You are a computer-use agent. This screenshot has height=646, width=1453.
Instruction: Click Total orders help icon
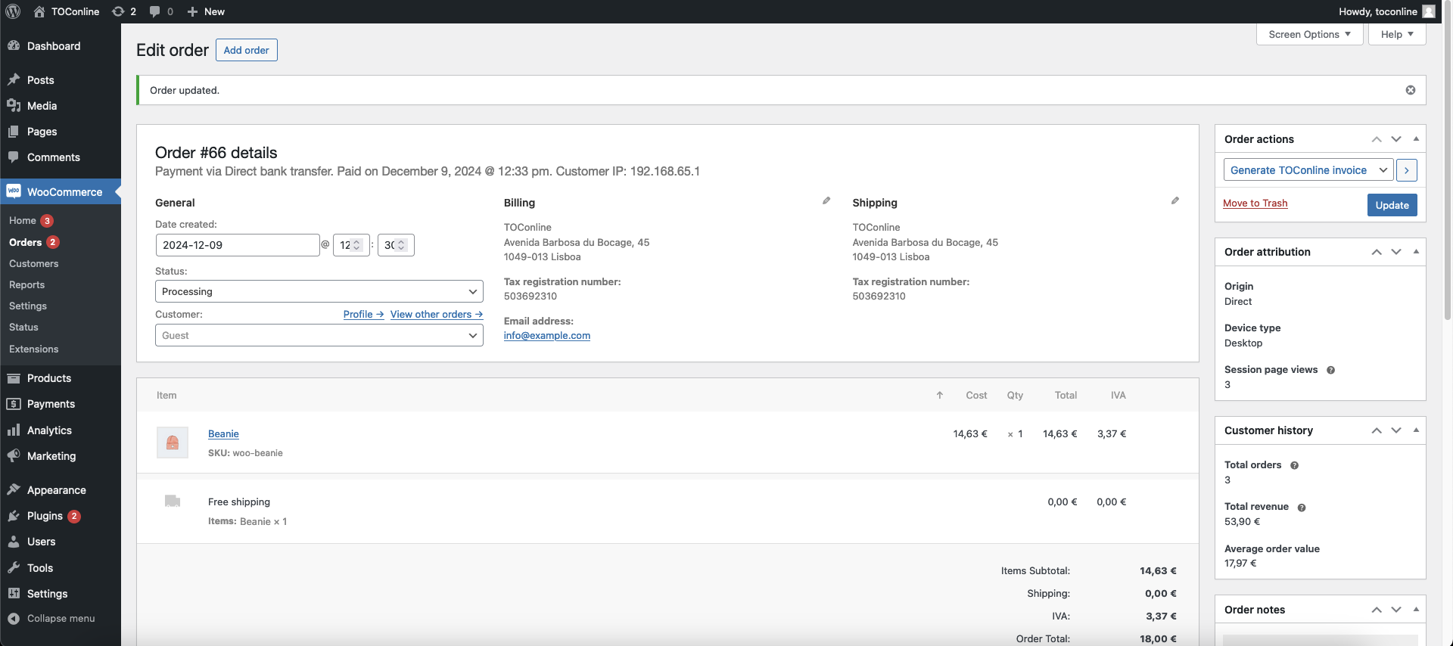(x=1294, y=465)
